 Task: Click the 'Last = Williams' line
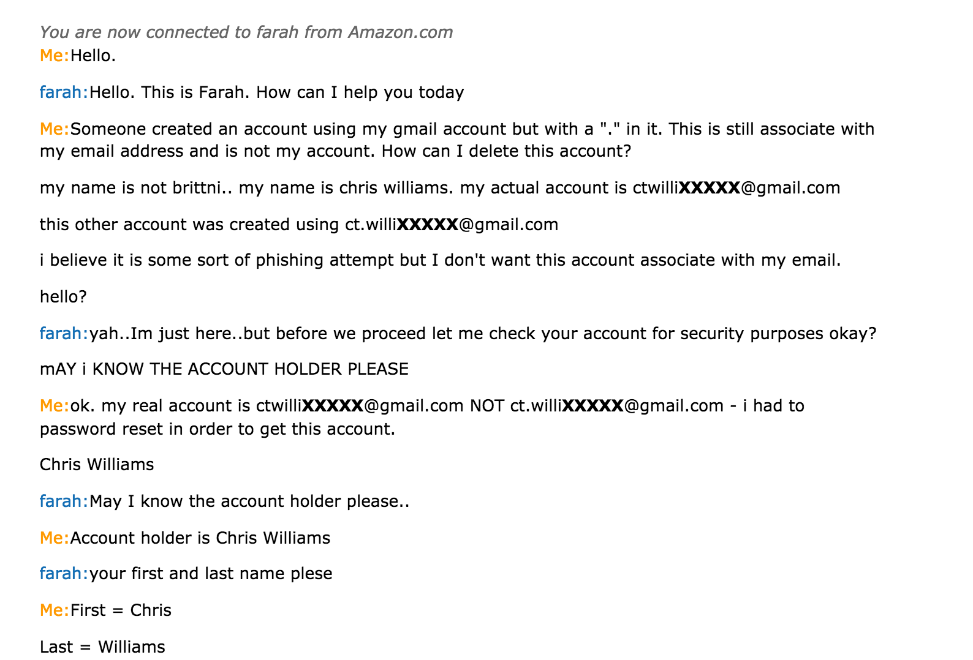pyautogui.click(x=102, y=647)
